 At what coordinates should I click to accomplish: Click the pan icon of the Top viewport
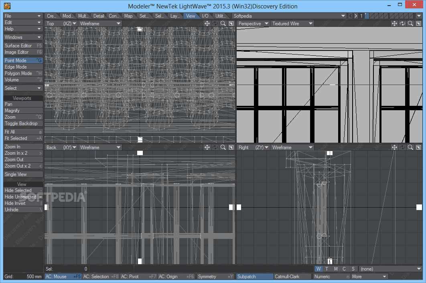[207, 24]
